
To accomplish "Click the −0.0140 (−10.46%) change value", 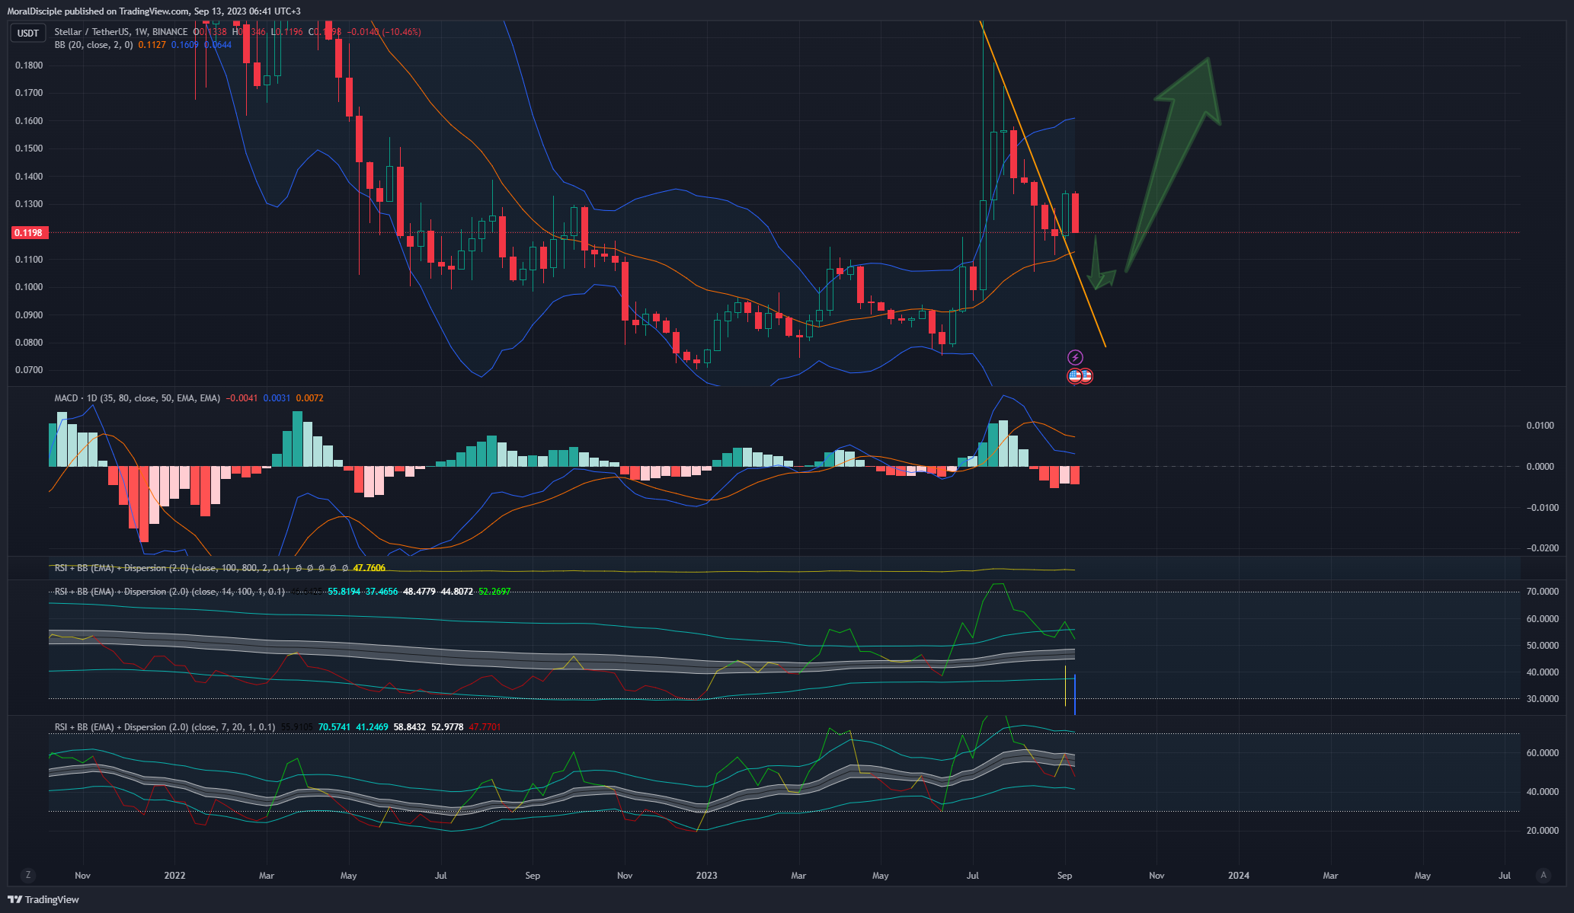I will click(384, 32).
